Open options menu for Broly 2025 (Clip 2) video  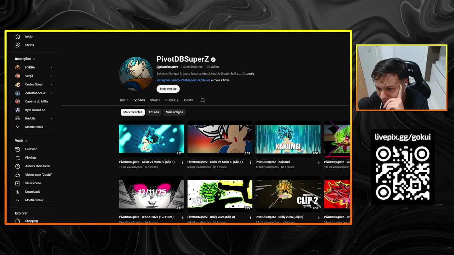coord(319,217)
